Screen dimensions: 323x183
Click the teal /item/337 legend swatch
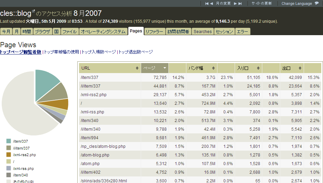[x=9, y=141]
